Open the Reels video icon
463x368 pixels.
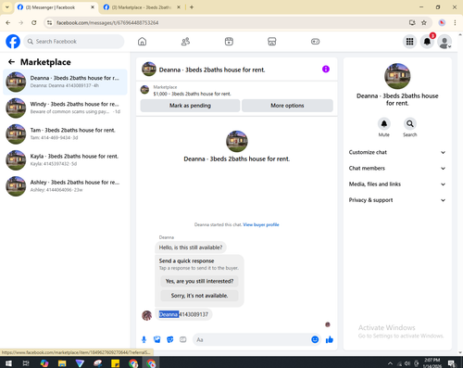click(x=229, y=42)
